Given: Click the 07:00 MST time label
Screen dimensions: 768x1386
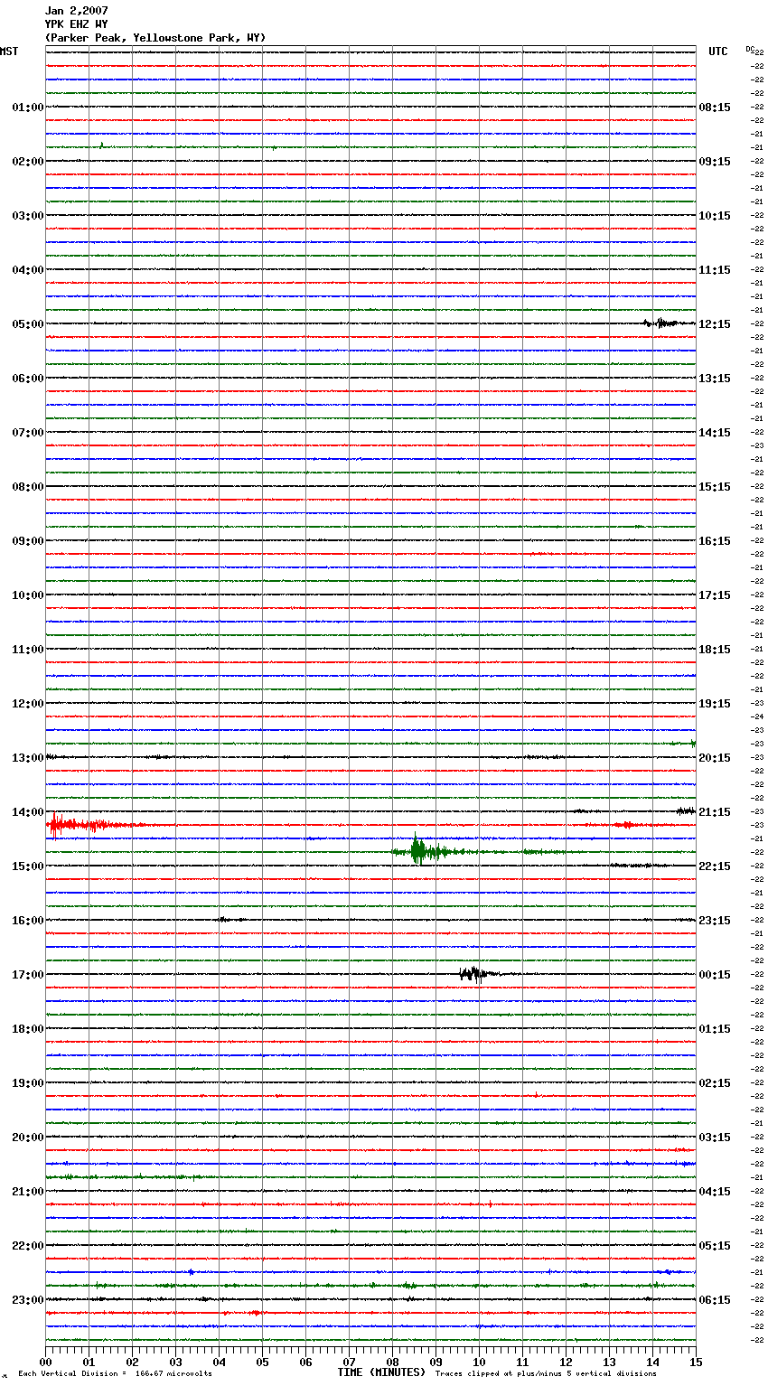Looking at the screenshot, I should [28, 433].
